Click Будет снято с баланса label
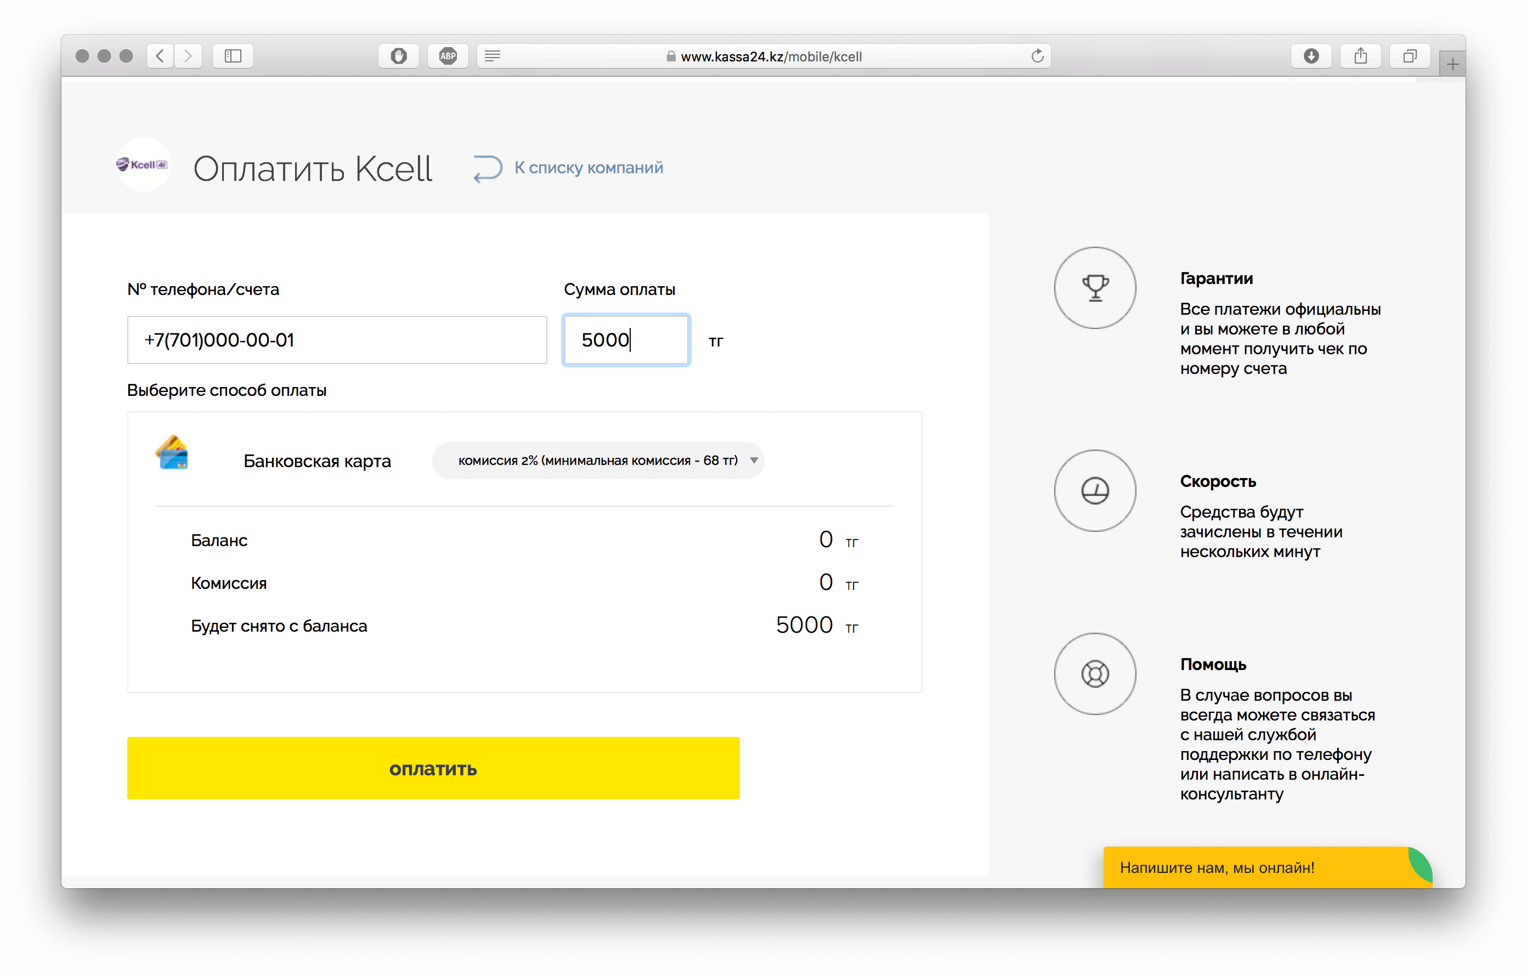This screenshot has width=1527, height=976. 279,626
